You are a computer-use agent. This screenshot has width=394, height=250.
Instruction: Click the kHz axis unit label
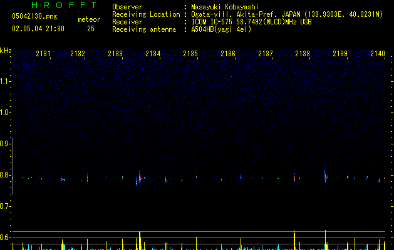tap(6, 51)
